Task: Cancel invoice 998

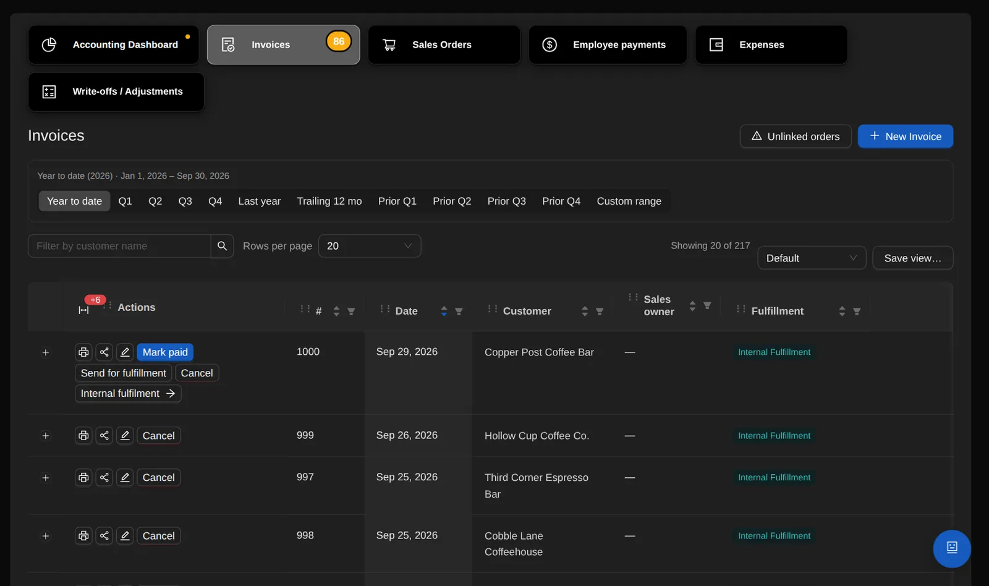Action: coord(159,536)
